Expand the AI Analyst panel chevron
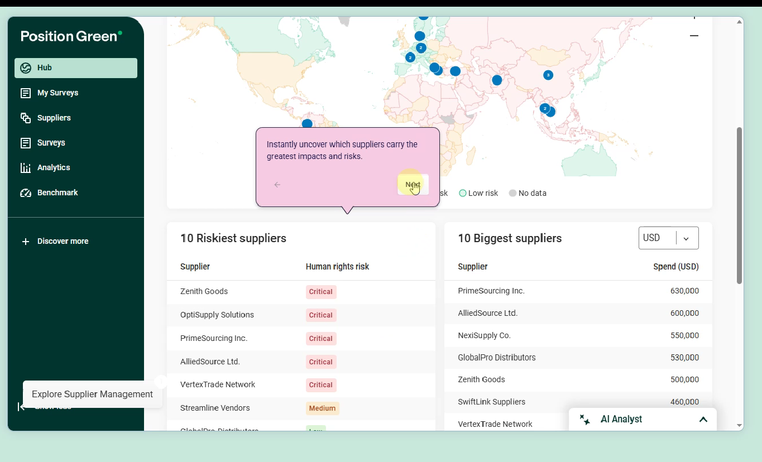The width and height of the screenshot is (762, 462). (x=703, y=420)
